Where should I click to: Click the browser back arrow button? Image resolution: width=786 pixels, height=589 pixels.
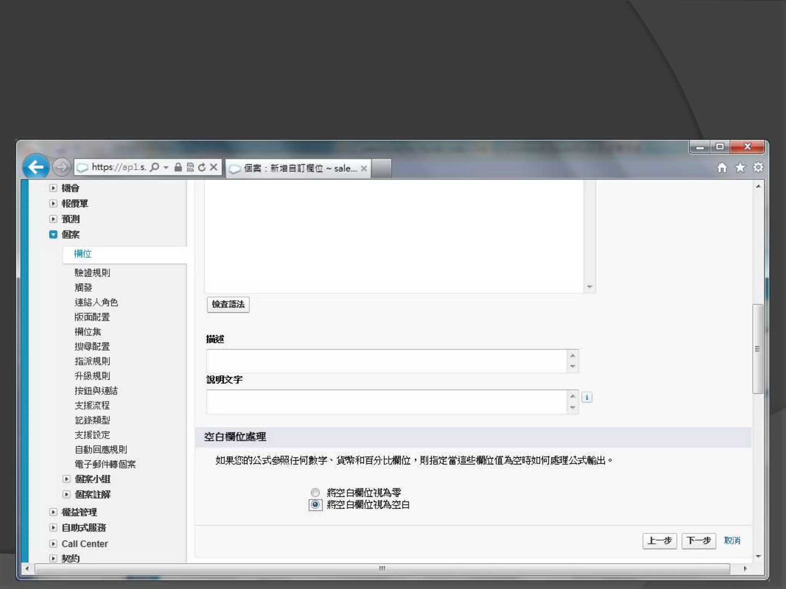pos(36,167)
